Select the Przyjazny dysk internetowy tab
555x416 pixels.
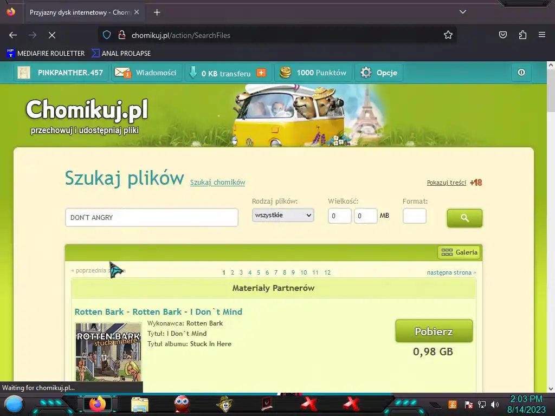click(x=83, y=12)
